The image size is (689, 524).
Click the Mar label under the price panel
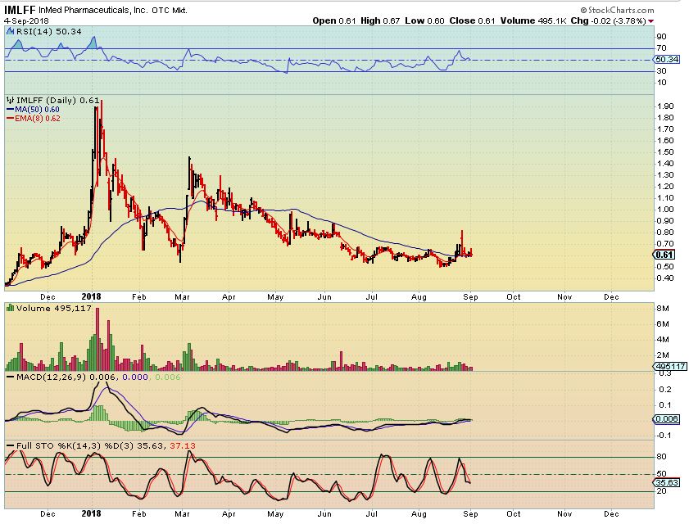tap(182, 297)
